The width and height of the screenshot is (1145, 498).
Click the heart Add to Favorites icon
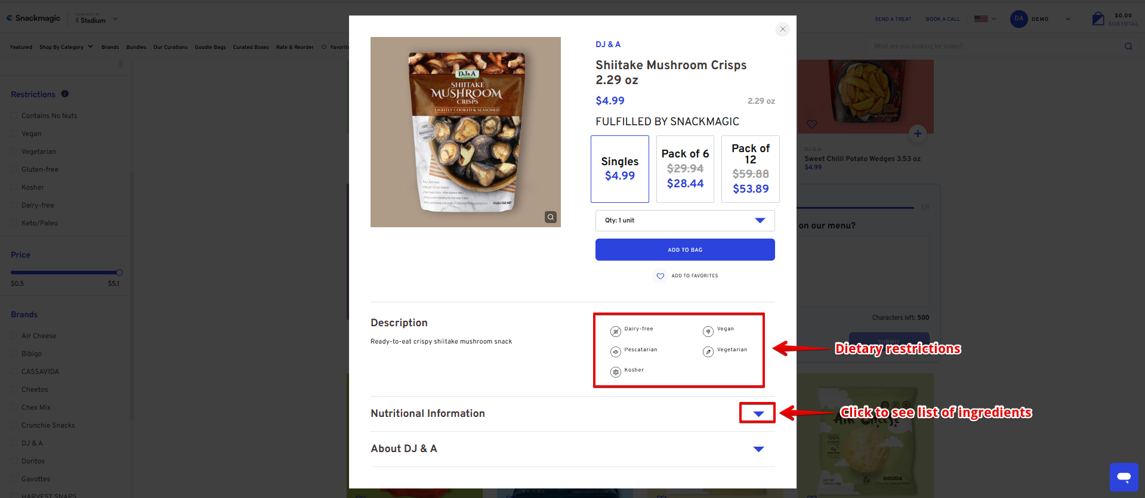(660, 276)
